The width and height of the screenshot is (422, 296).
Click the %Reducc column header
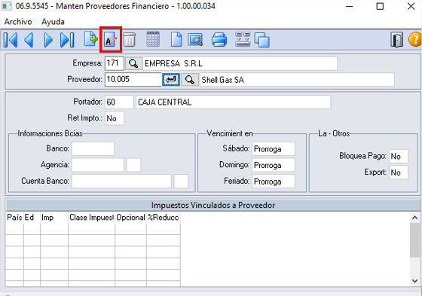pyautogui.click(x=164, y=218)
